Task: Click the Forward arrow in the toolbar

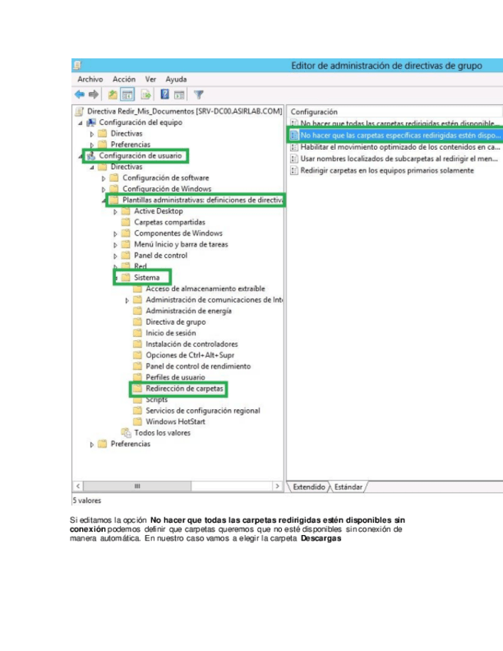Action: click(x=93, y=94)
